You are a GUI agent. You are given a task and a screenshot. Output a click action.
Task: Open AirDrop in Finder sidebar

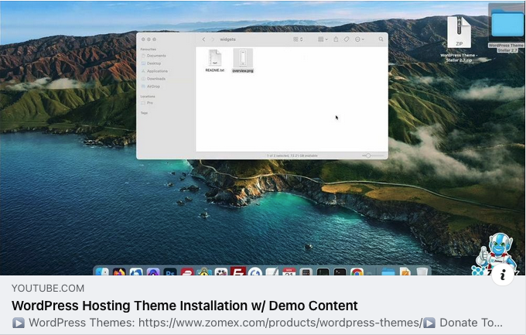point(151,87)
